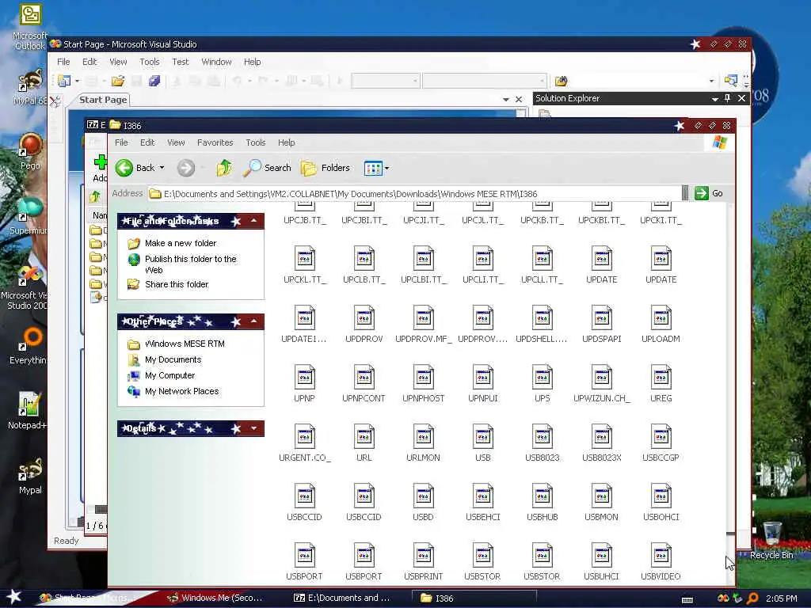
Task: Open the Favorites menu
Action: click(215, 142)
